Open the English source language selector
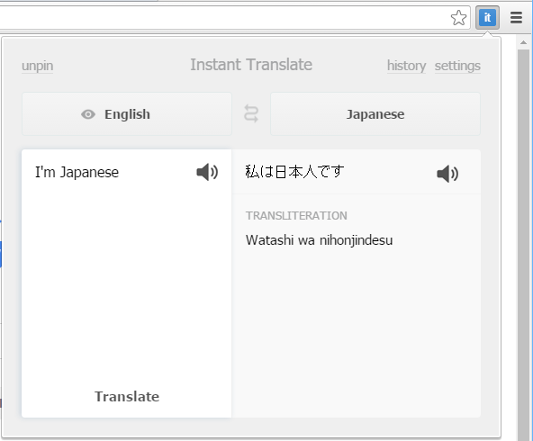 127,114
